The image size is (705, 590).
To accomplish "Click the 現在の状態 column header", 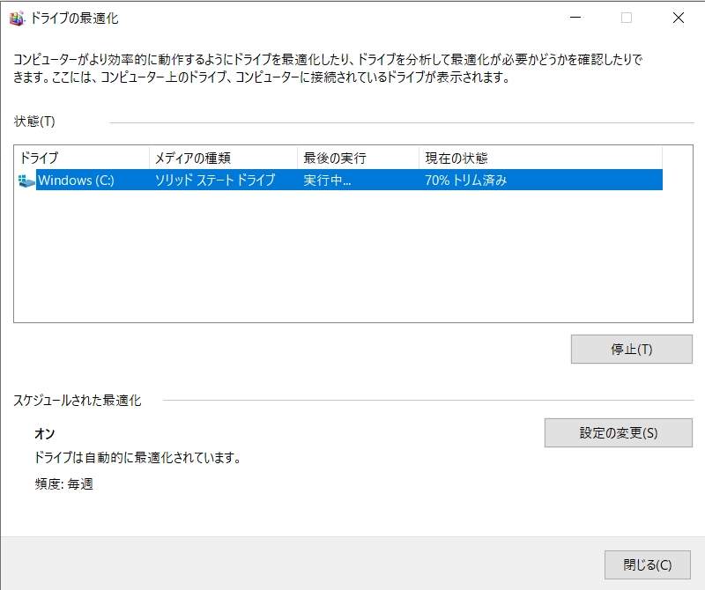I will pos(539,159).
